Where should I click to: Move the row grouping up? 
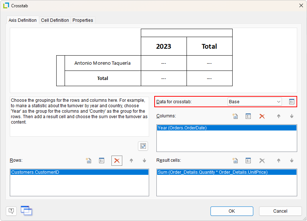pos(131,161)
